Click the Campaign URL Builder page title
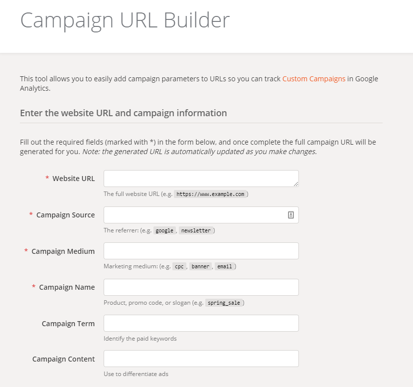The width and height of the screenshot is (413, 387). 125,20
